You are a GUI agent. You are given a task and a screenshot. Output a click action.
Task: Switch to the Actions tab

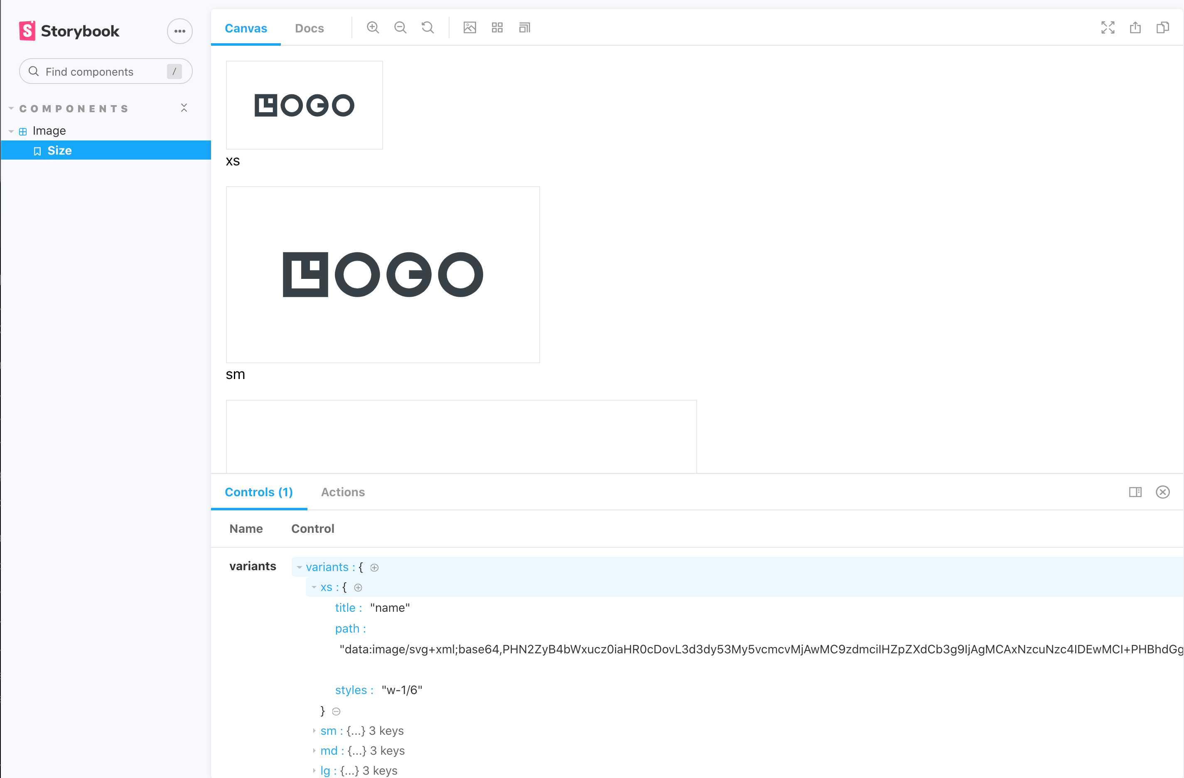(x=342, y=492)
